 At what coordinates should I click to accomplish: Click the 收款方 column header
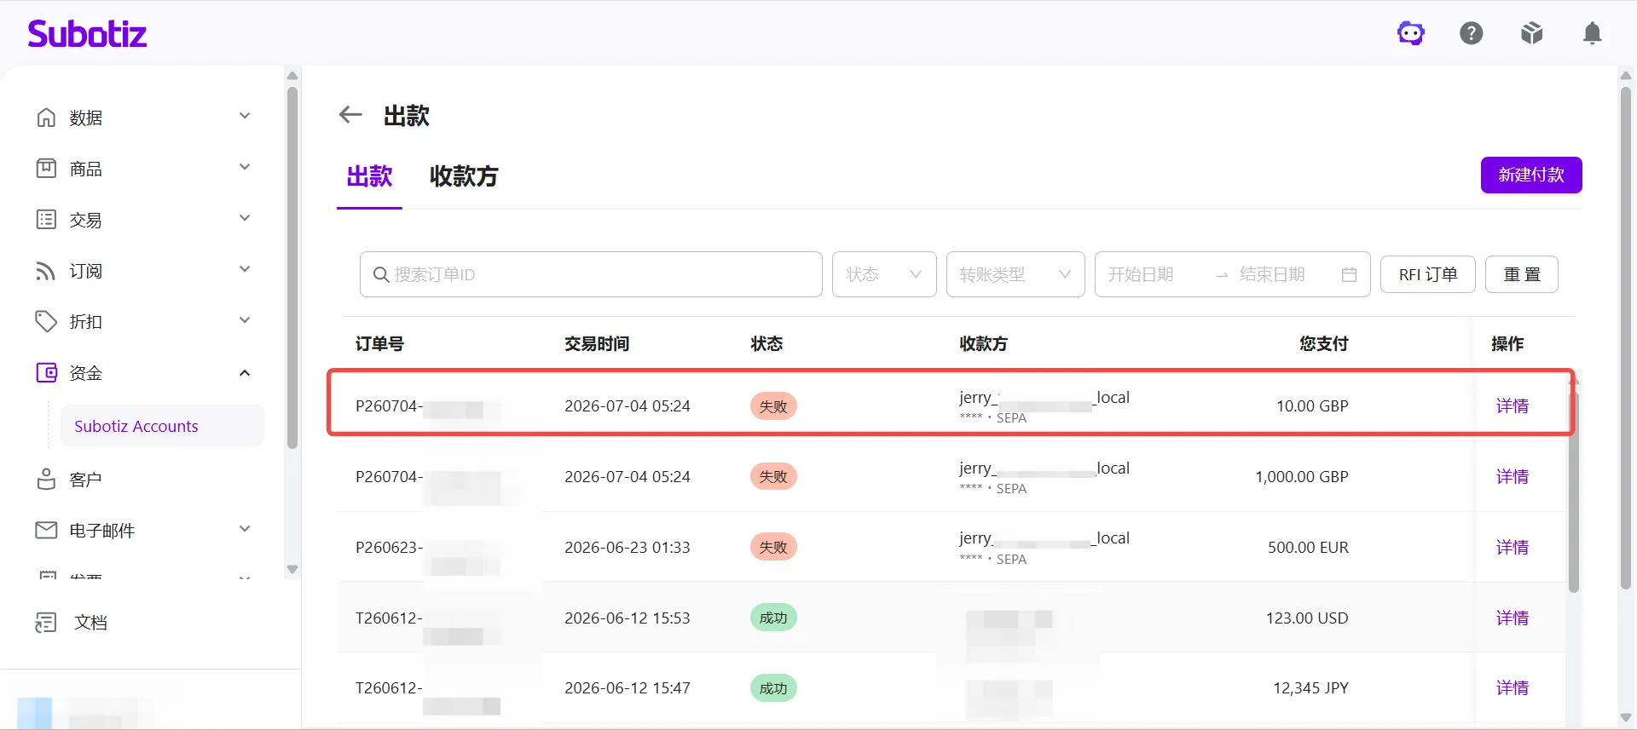[x=983, y=344]
